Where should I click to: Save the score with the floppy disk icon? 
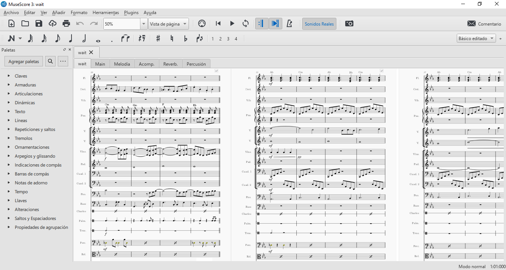tap(39, 24)
